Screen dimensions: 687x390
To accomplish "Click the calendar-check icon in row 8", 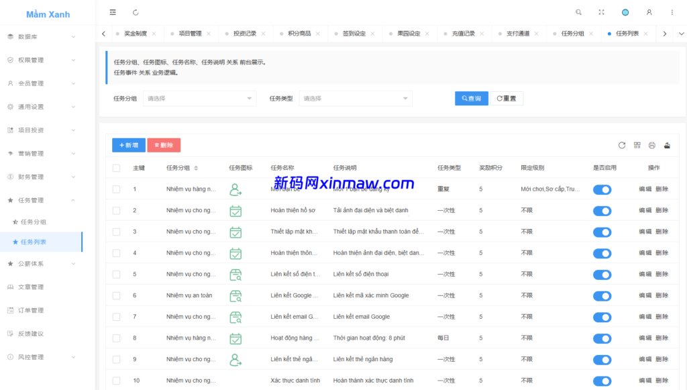I will [235, 338].
